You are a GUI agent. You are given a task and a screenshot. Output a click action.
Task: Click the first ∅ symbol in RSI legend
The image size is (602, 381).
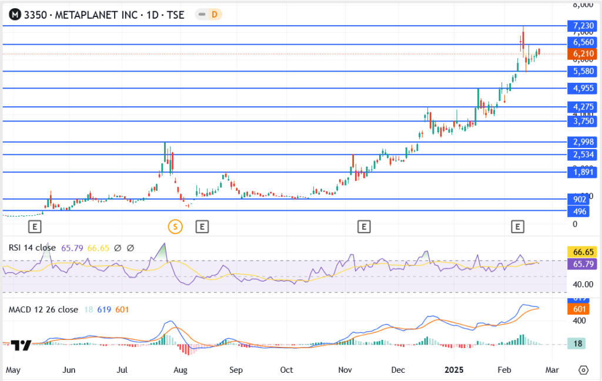(x=118, y=248)
